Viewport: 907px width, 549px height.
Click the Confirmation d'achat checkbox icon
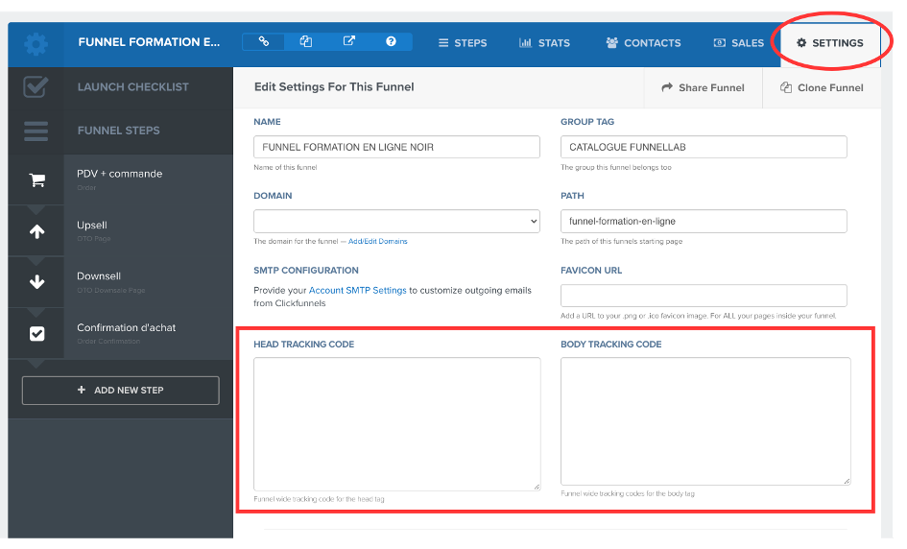pyautogui.click(x=37, y=334)
